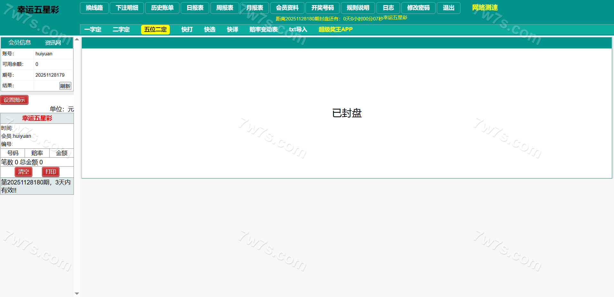Viewport: 614px width, 297px height.
Task: Open the 周报表 report
Action: (x=224, y=8)
